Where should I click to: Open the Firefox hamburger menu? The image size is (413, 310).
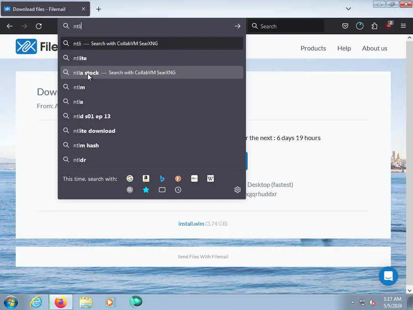[x=403, y=26]
